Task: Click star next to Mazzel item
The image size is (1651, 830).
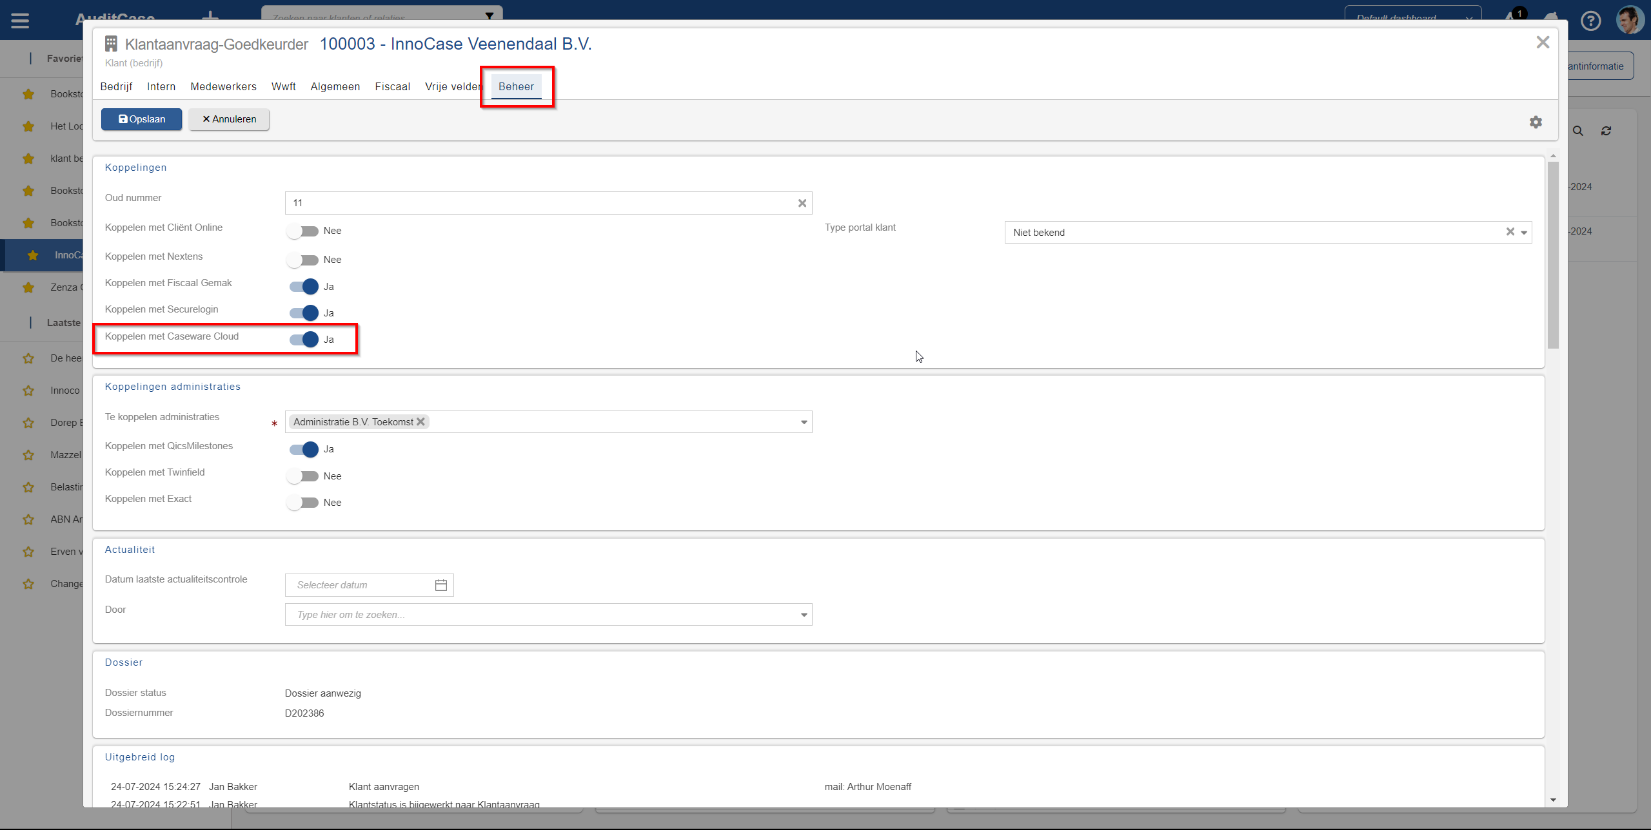Action: [28, 455]
